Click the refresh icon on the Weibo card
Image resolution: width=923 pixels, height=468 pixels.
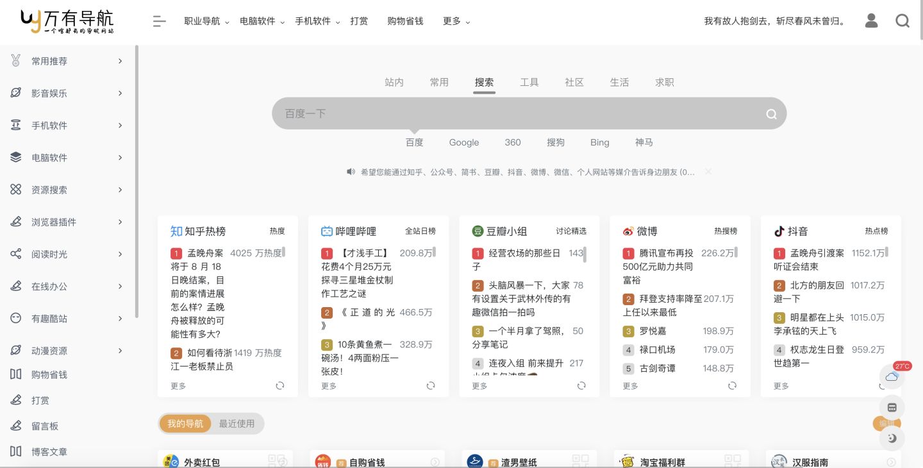tap(732, 385)
